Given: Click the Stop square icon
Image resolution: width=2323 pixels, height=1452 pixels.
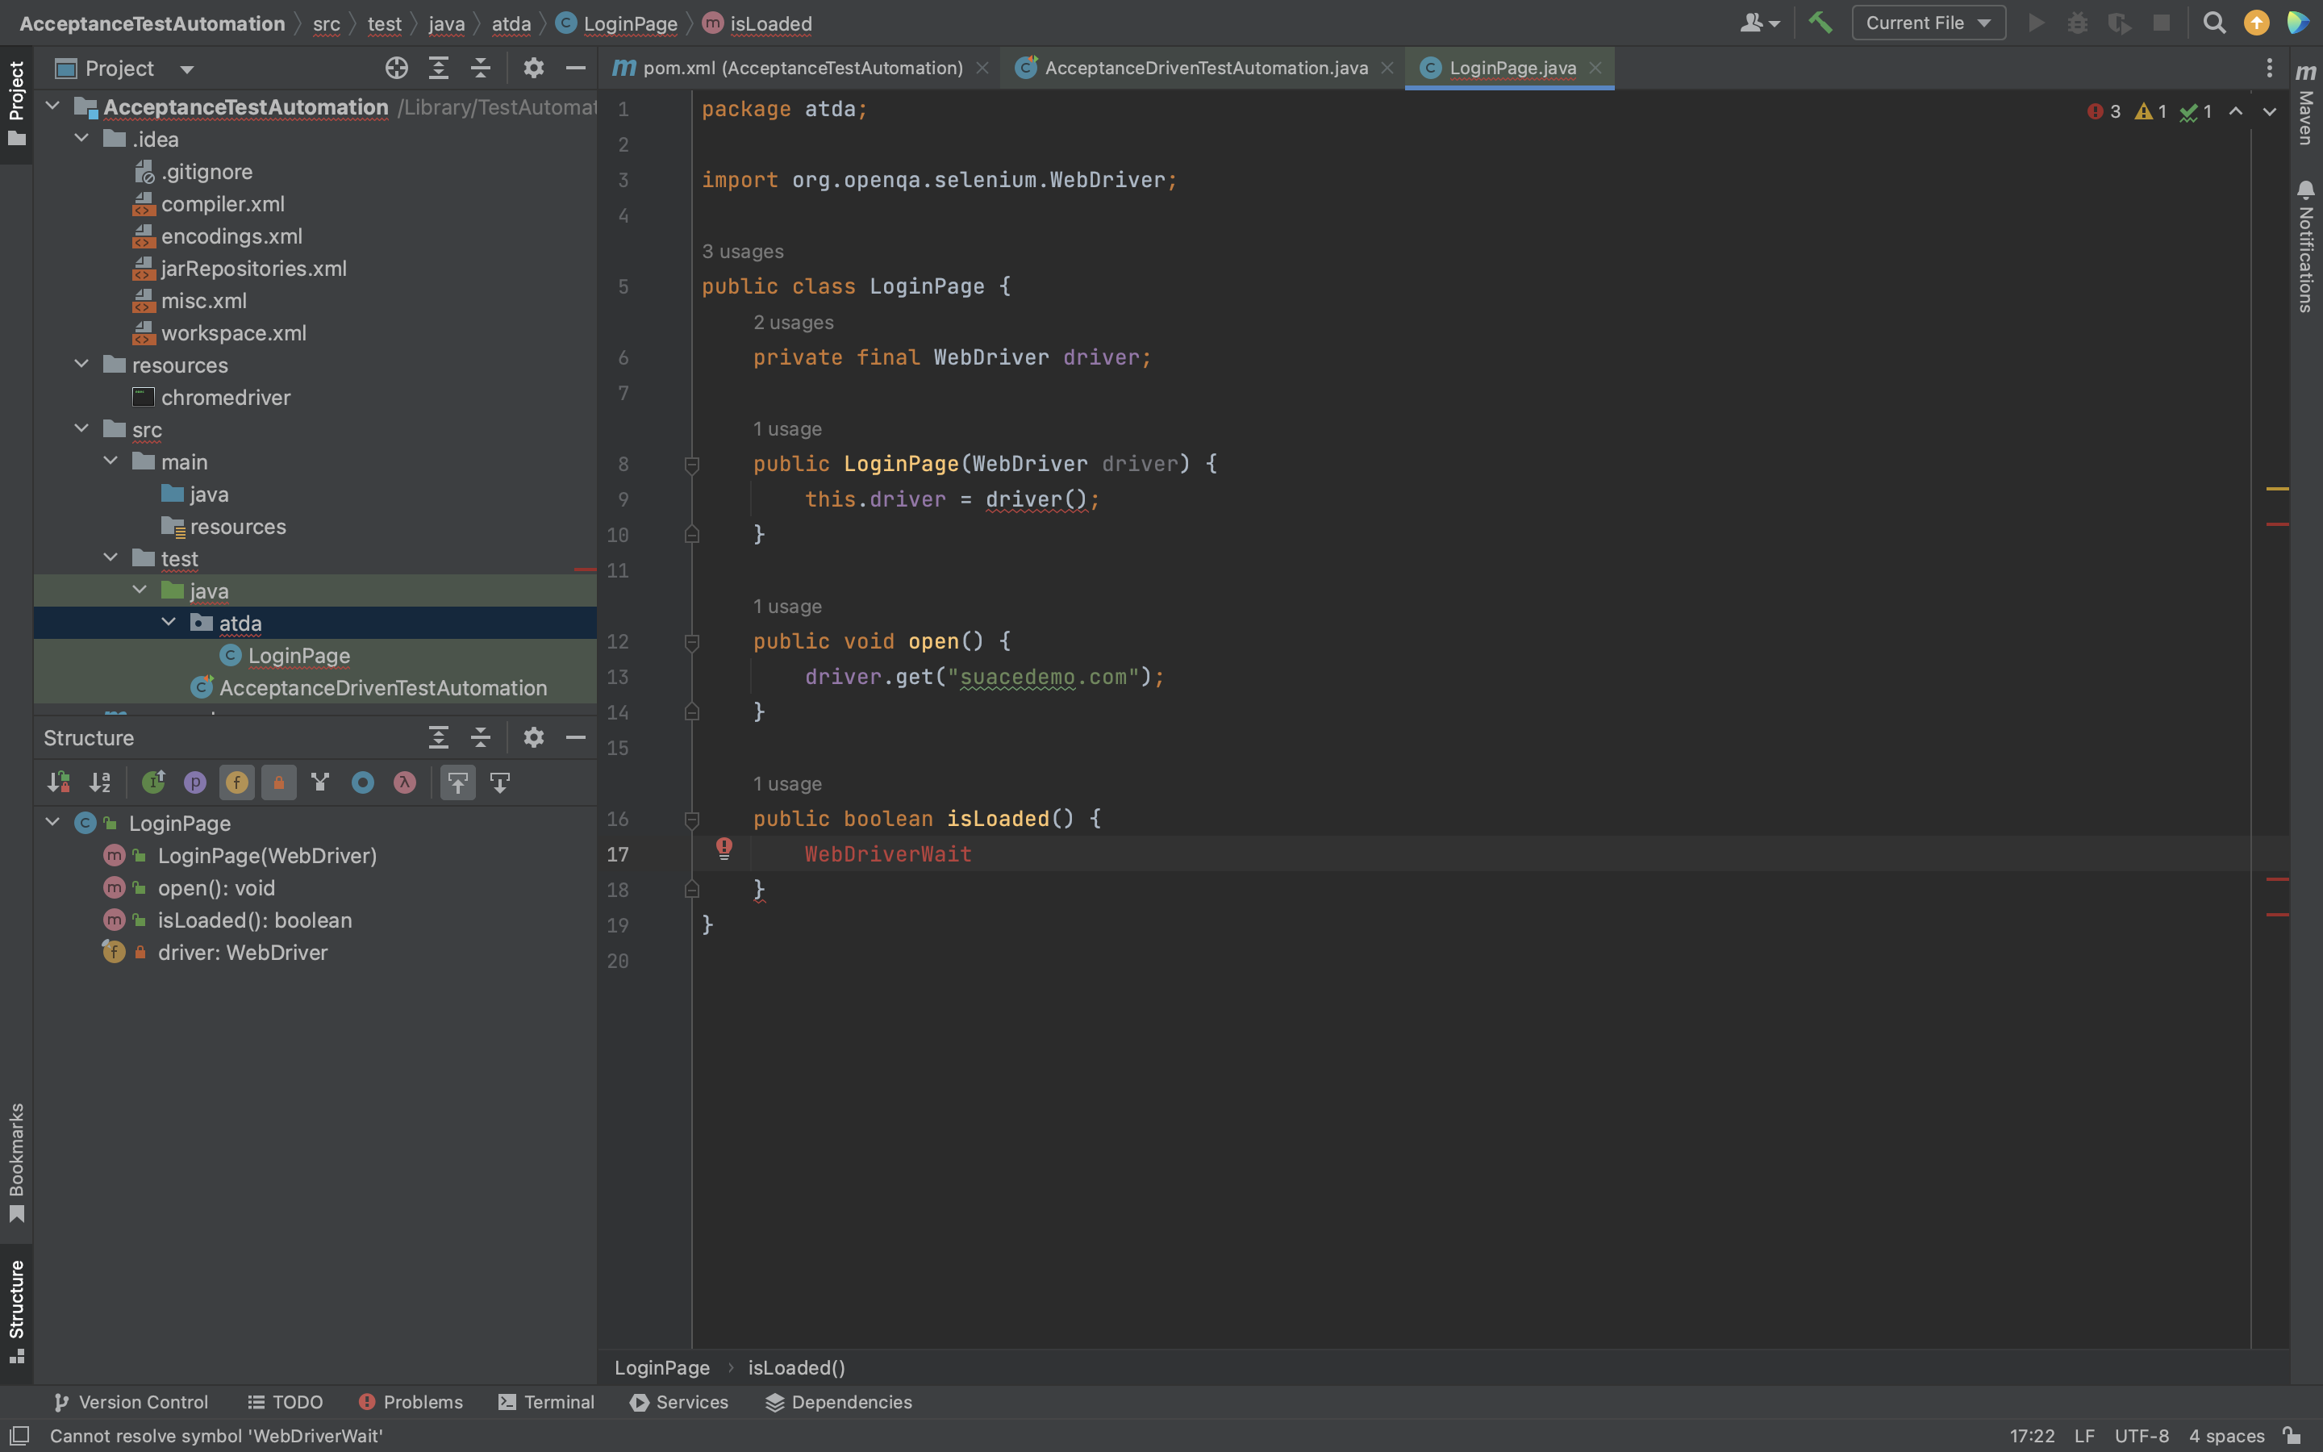Looking at the screenshot, I should pos(2161,22).
